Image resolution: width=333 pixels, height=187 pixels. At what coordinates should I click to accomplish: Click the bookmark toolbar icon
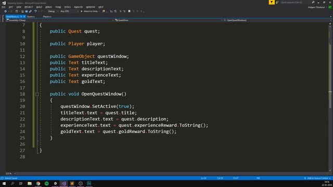click(129, 11)
